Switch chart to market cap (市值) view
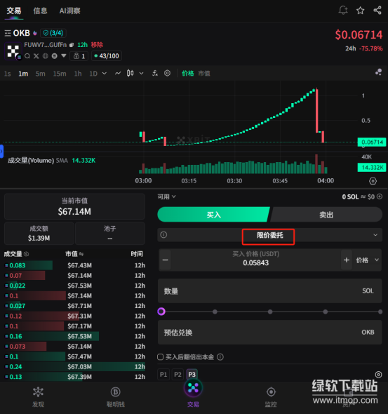Image resolution: width=388 pixels, height=414 pixels. point(204,74)
